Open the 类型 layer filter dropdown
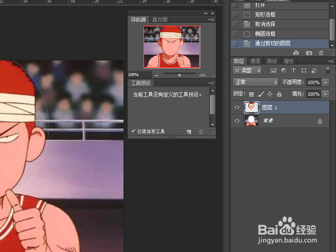The image size is (336, 252). 247,70
